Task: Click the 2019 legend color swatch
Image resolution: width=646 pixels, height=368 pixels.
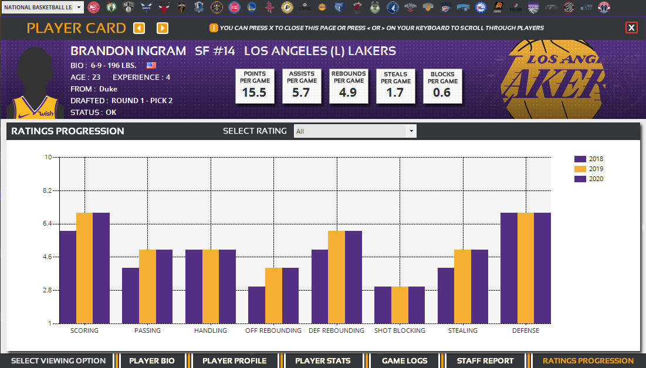Action: click(580, 169)
